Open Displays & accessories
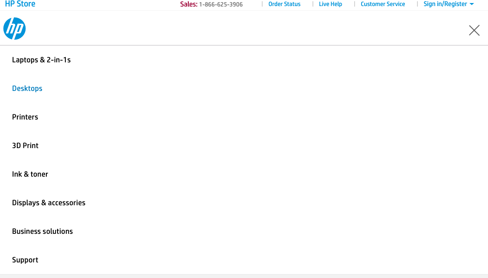Screen dimensions: 488x278 pyautogui.click(x=48, y=203)
